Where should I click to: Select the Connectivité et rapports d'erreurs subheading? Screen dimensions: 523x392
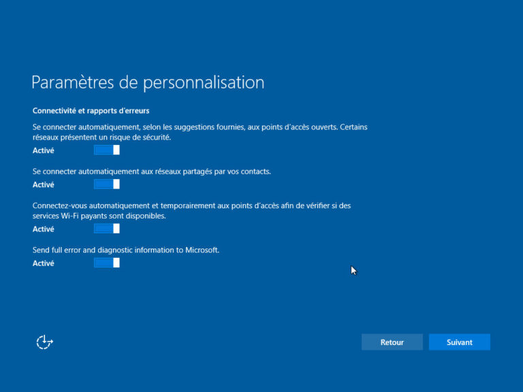91,110
